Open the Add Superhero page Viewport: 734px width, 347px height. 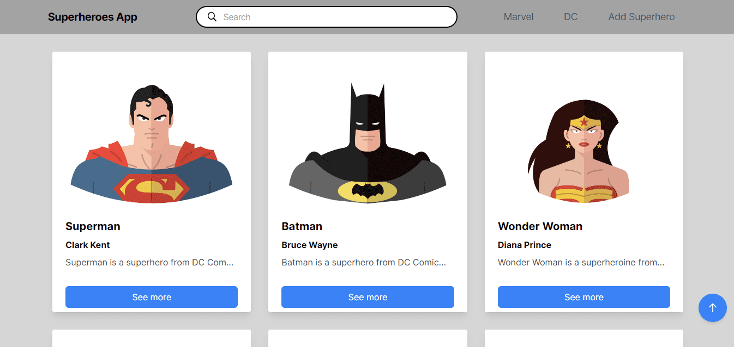click(641, 17)
